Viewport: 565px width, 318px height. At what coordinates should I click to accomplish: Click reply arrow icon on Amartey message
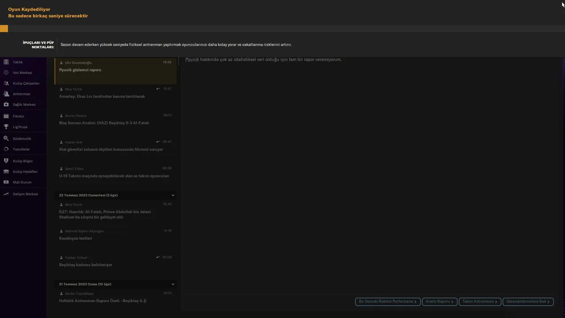[x=158, y=89]
